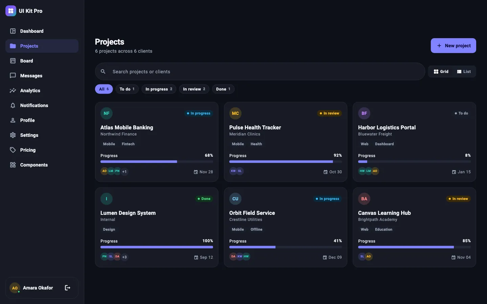Open the Atlas Mobile Banking project title
The width and height of the screenshot is (487, 304).
[127, 127]
